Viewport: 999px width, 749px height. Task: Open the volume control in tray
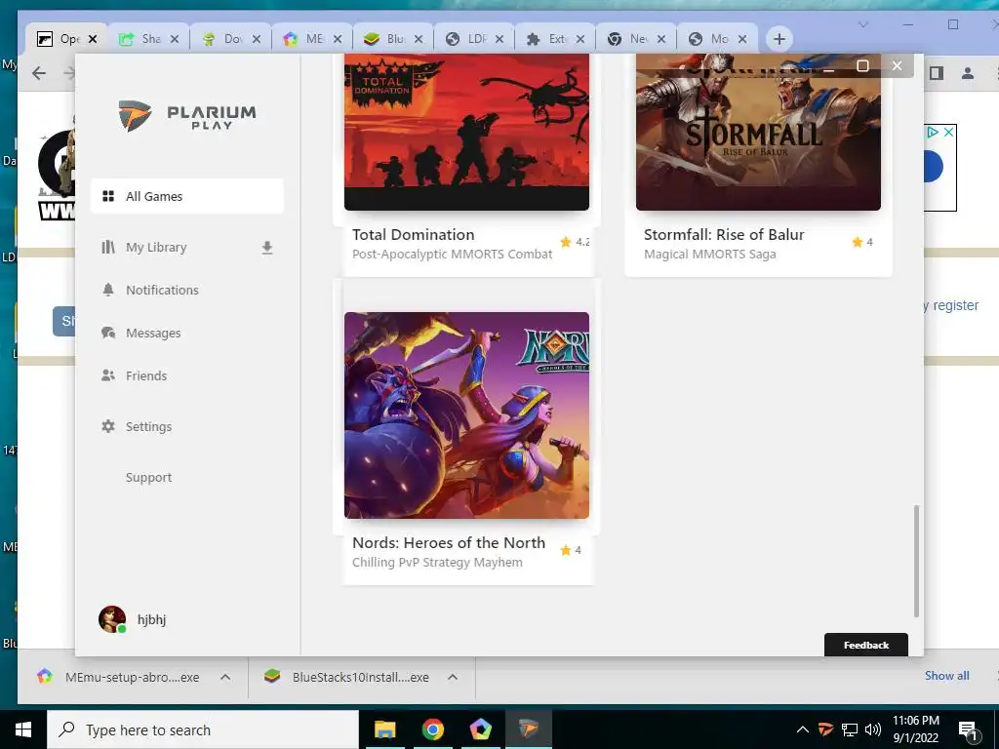pos(873,729)
